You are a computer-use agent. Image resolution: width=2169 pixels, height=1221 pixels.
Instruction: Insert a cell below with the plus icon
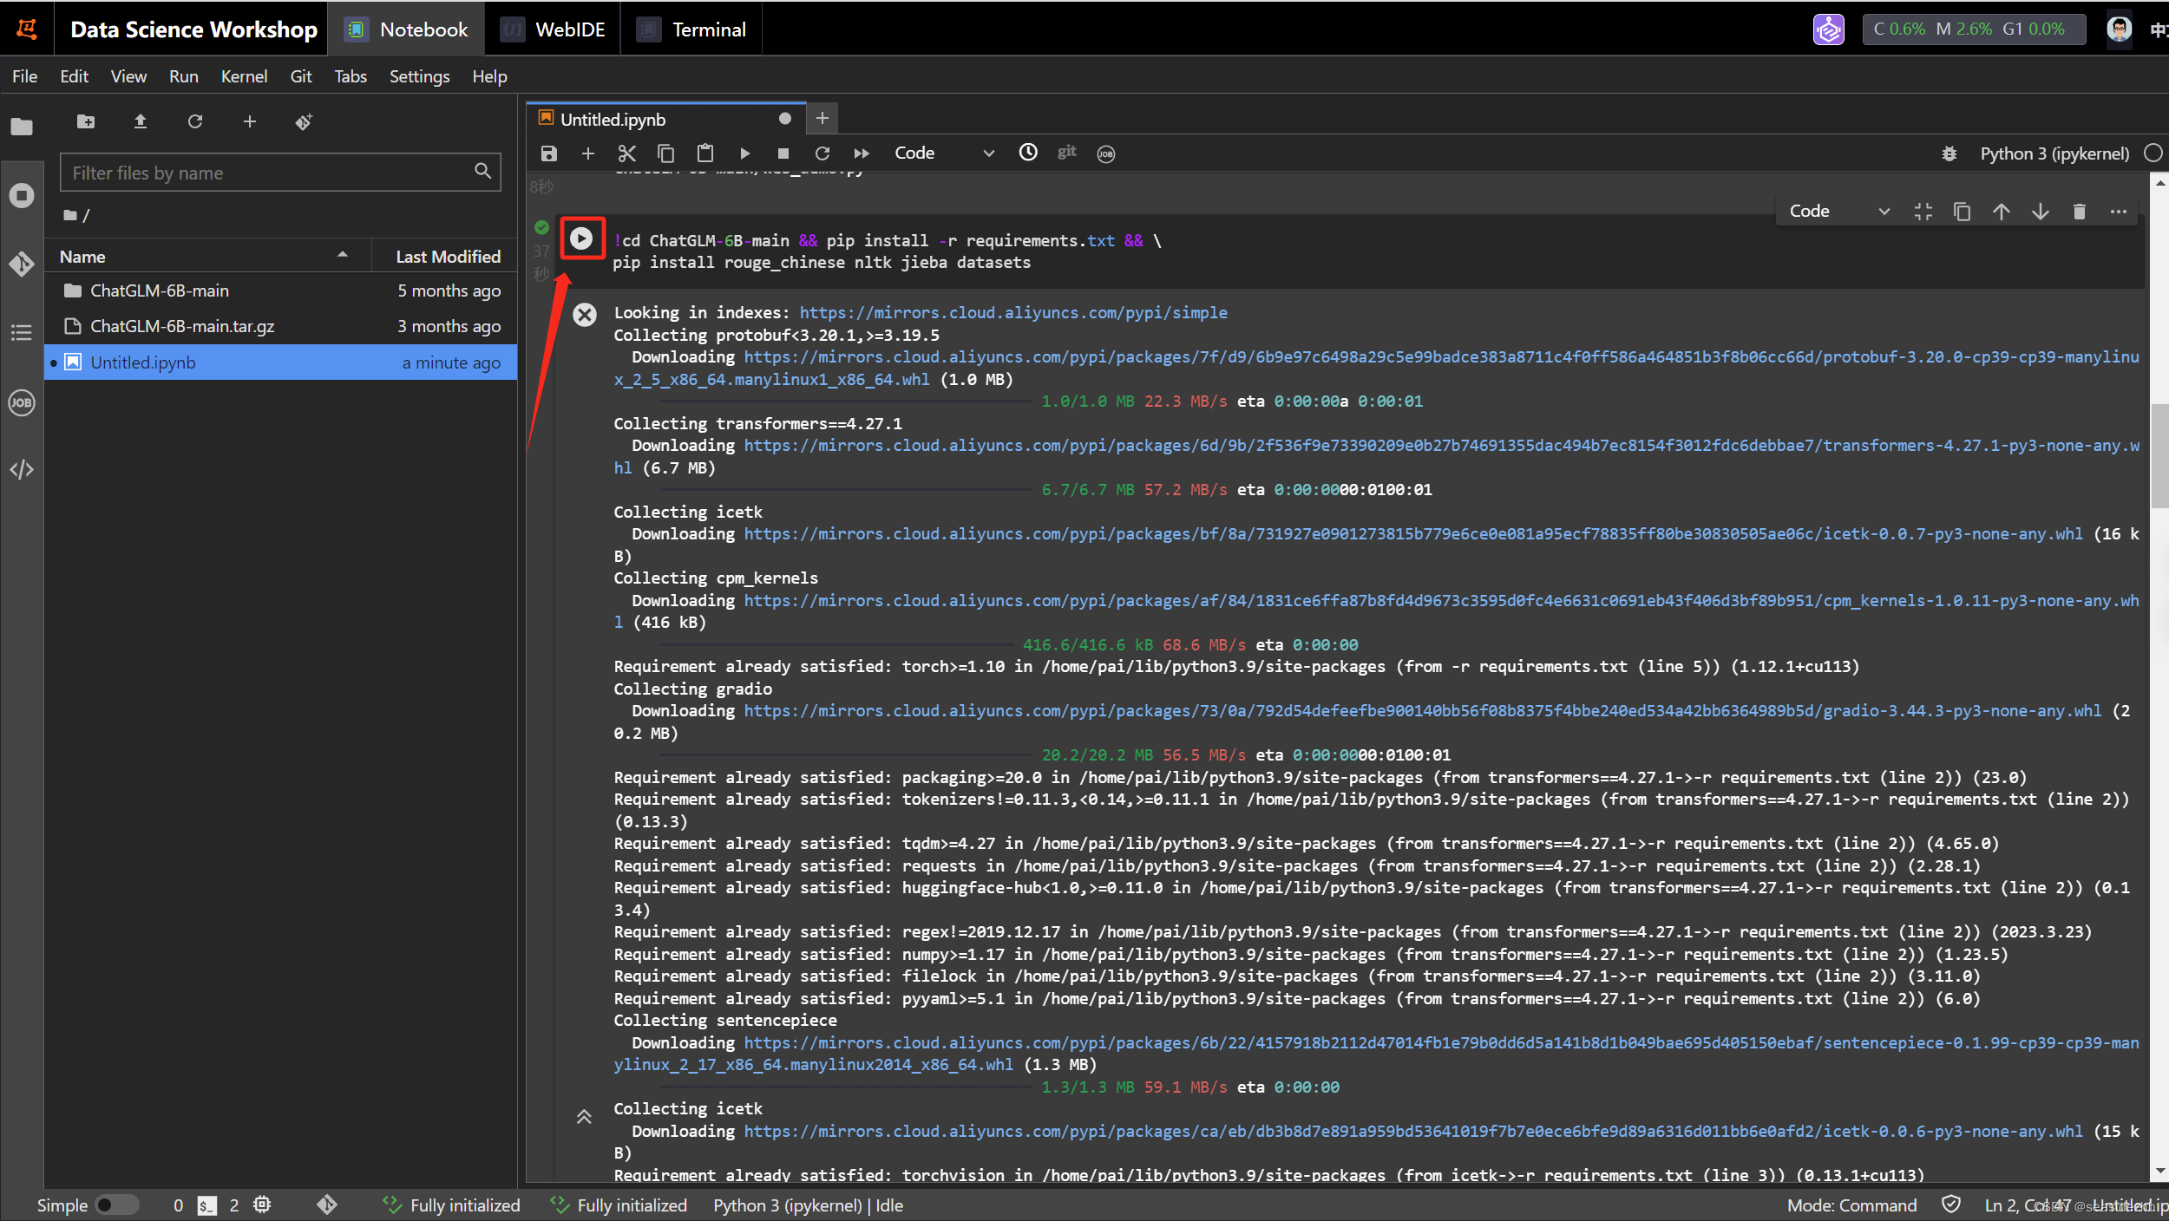587,153
